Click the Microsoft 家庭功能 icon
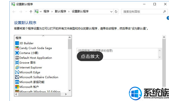169x101 pixels. 17,82
